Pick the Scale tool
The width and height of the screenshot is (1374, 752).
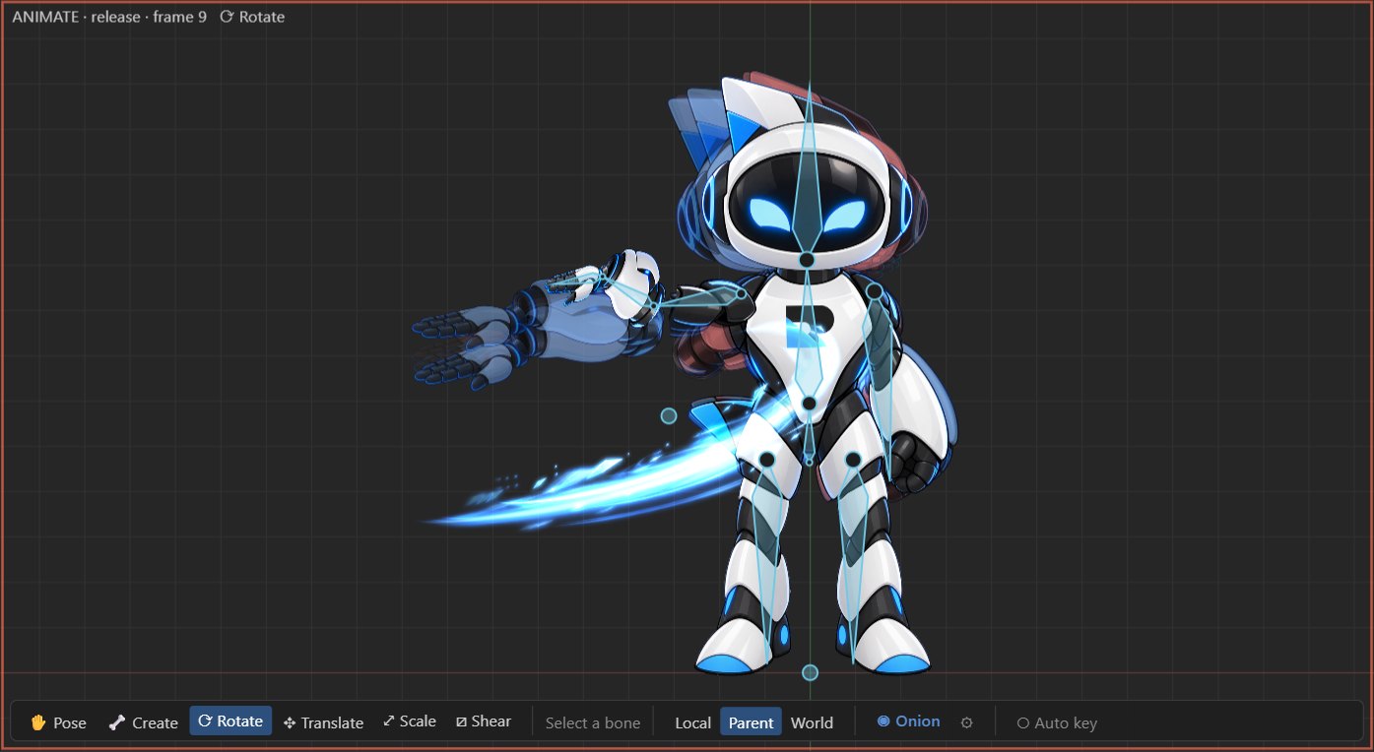409,721
